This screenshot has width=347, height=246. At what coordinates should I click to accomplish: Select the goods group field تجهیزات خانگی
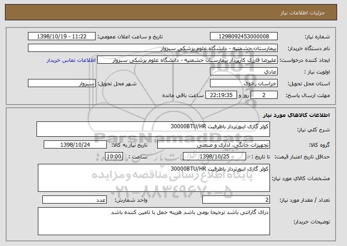click(214, 145)
